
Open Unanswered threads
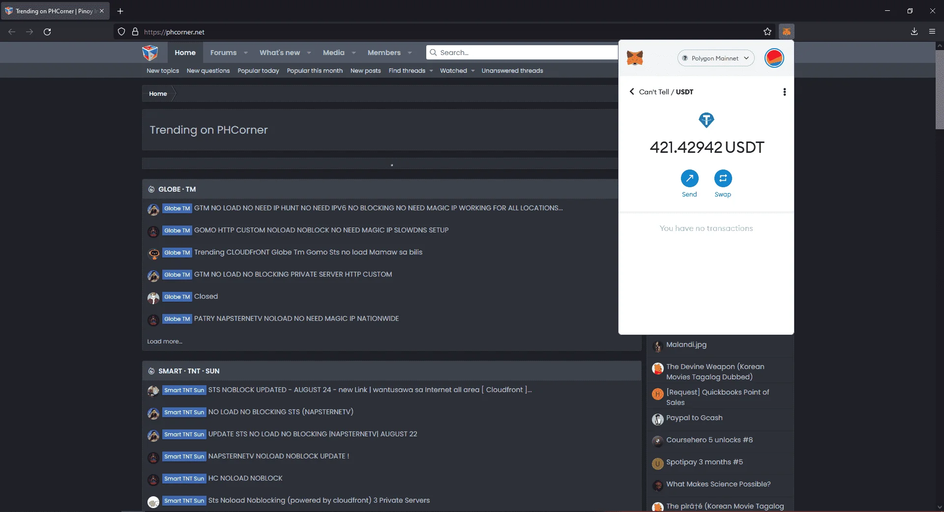512,71
